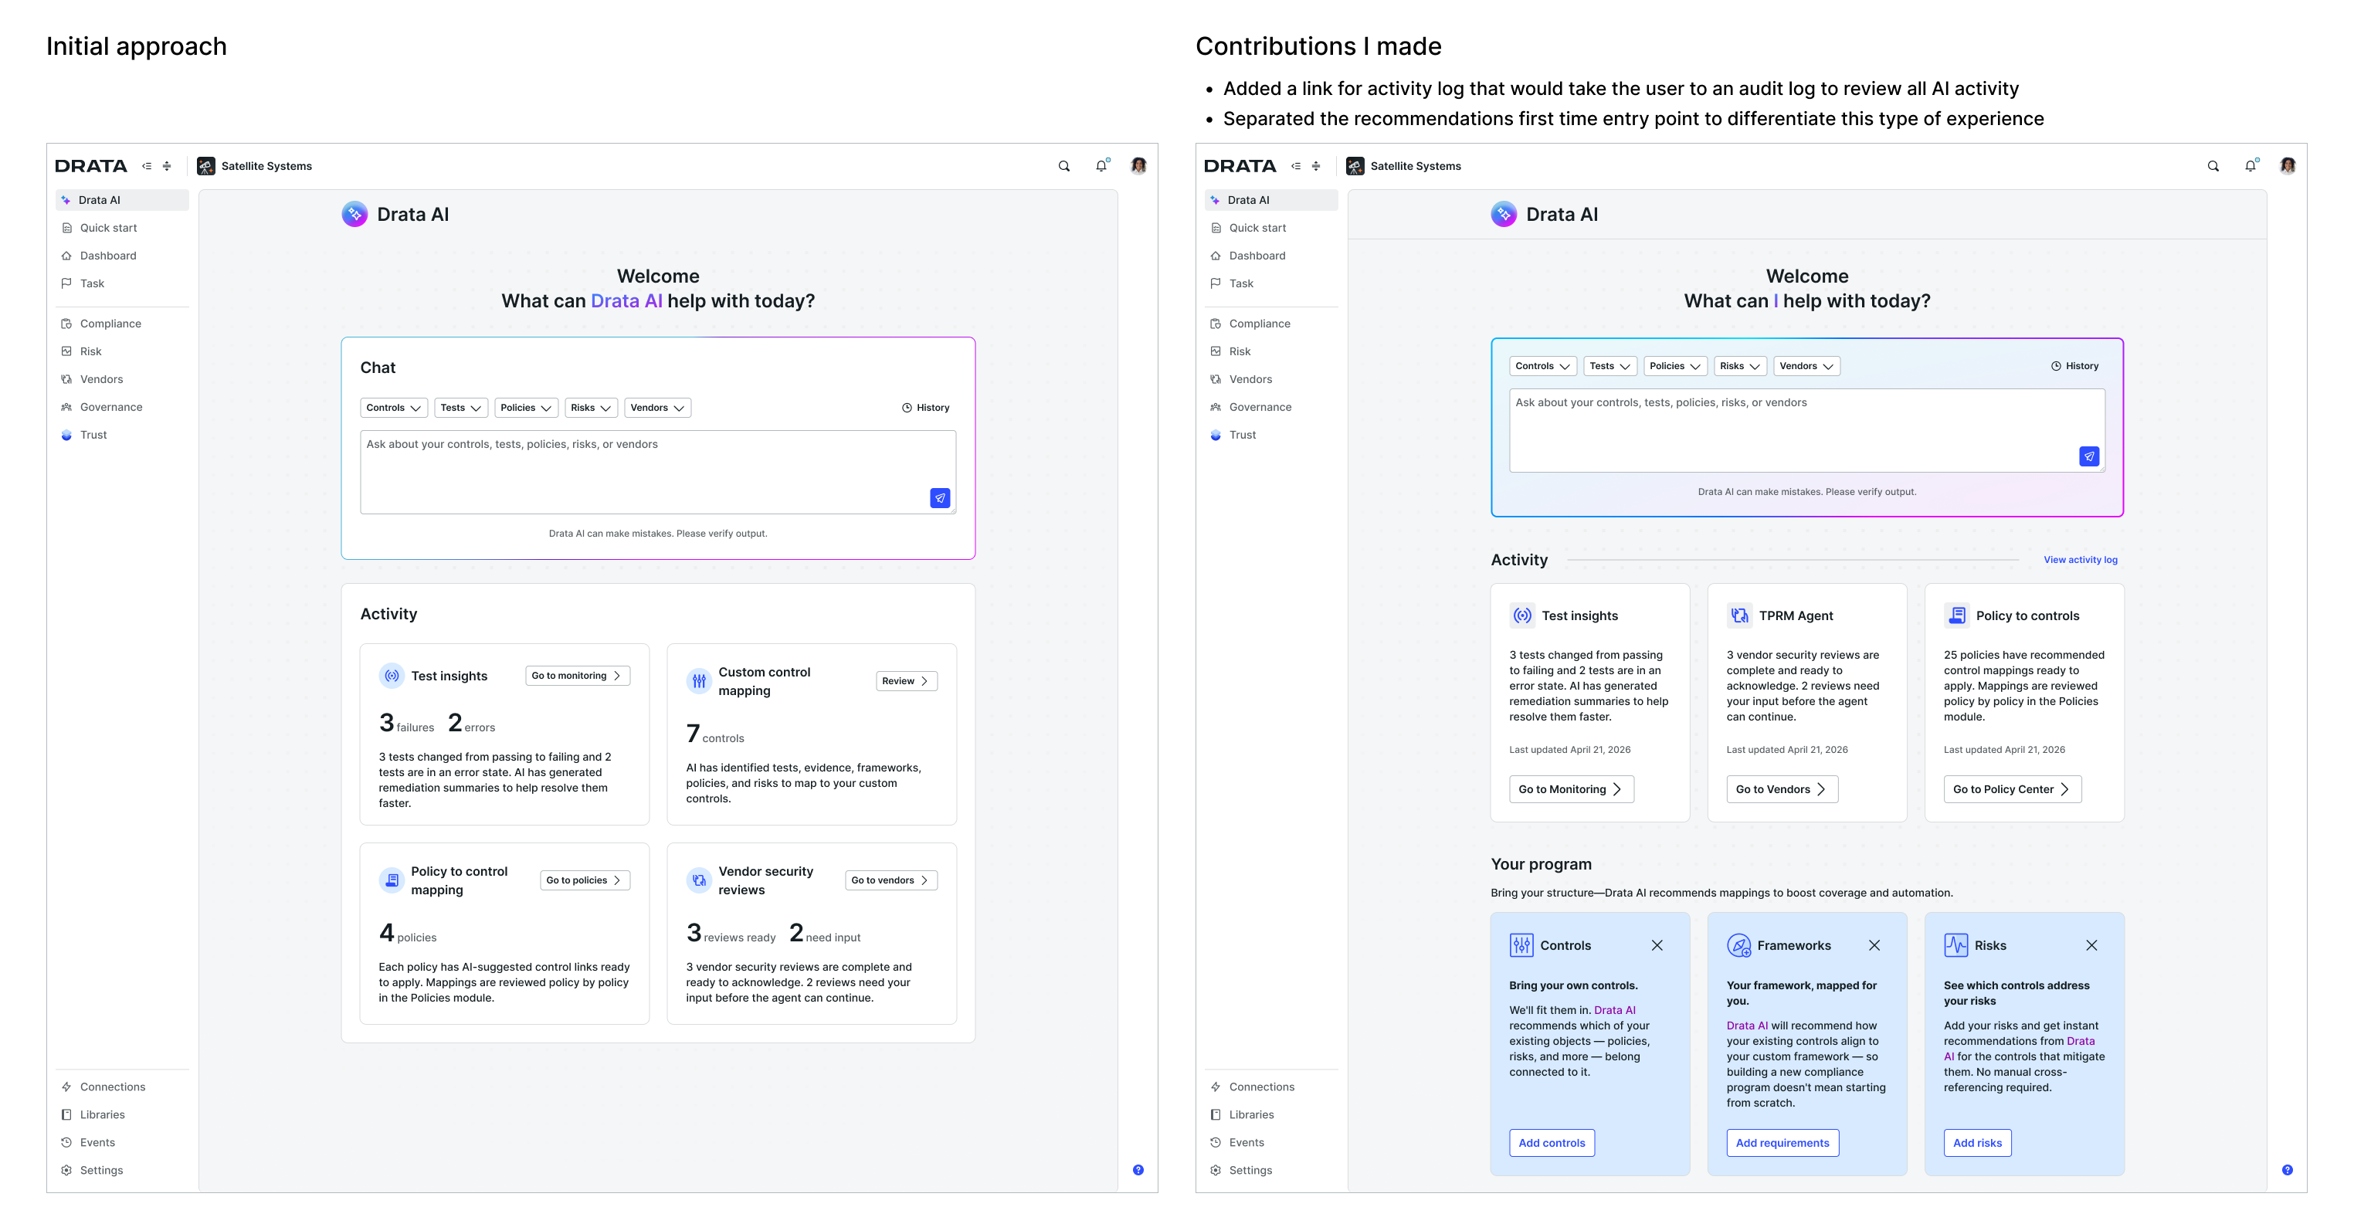
Task: Click Custom control mapping card icon
Action: (699, 680)
